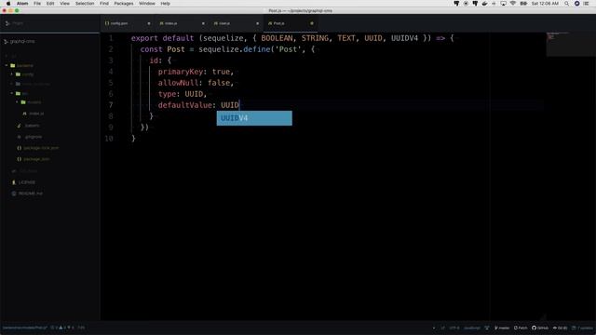Click the minimap preview in editor
Viewport: 596px width, 335px height.
(570, 45)
